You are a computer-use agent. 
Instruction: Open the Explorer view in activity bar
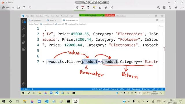click(x=24, y=21)
